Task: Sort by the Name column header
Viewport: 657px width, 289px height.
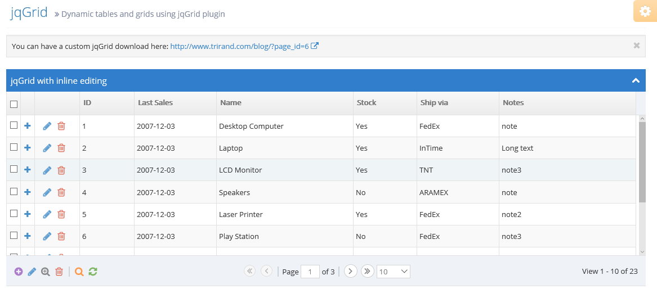Action: tap(231, 102)
